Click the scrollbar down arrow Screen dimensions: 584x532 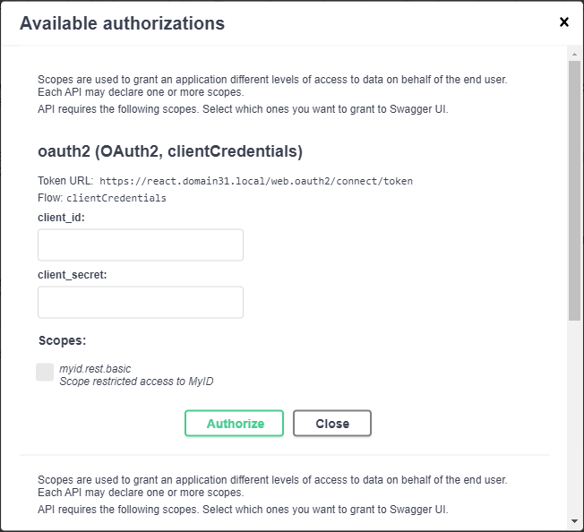pyautogui.click(x=574, y=521)
